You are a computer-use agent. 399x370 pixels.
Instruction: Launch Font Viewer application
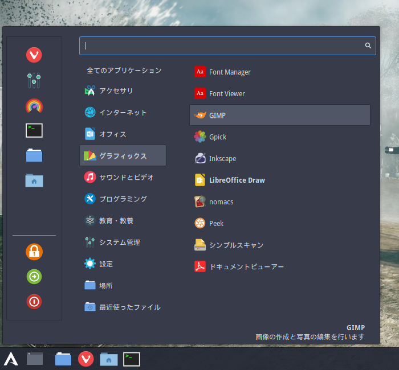[x=280, y=93]
